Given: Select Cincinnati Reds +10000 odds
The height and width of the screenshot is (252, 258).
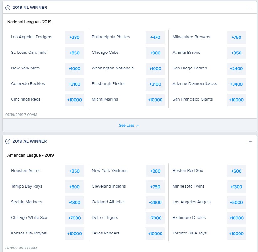Looking at the screenshot, I should click(x=75, y=100).
